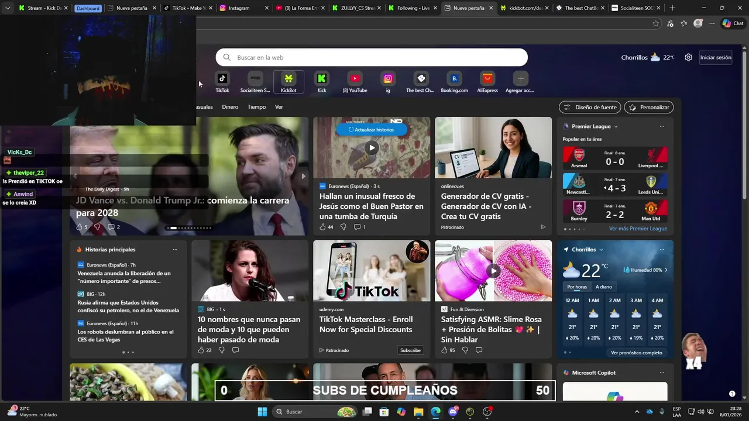
Task: Open the Instagram 'ig' shortcut tile
Action: (388, 82)
